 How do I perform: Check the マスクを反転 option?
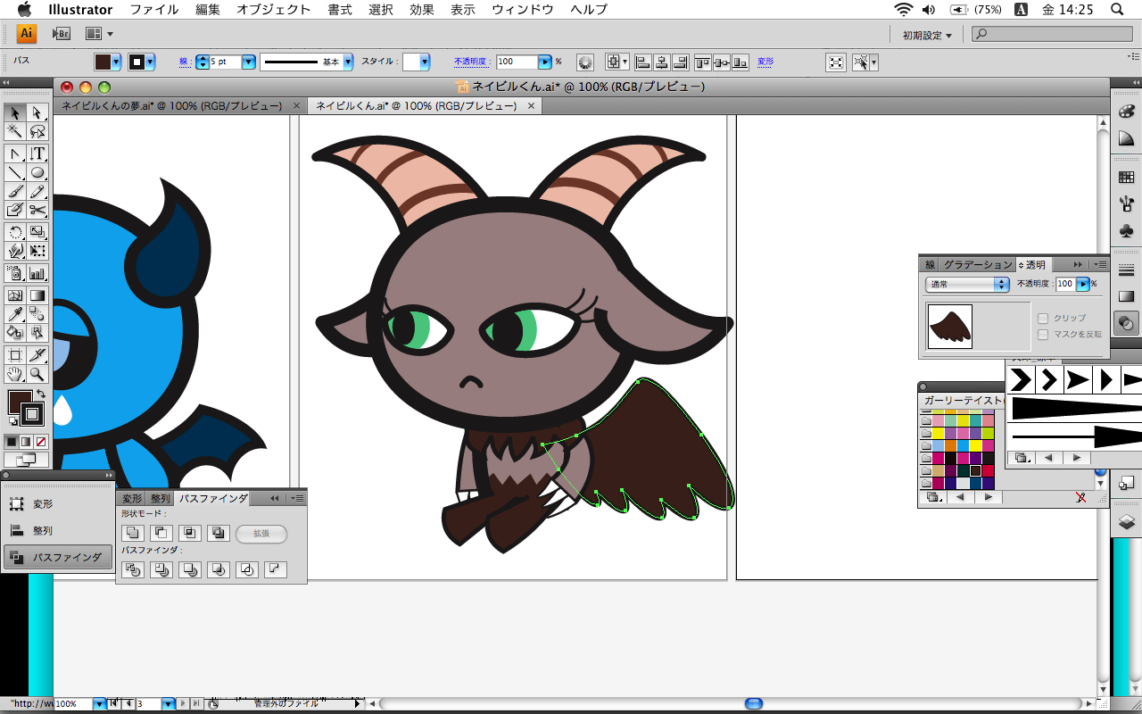click(x=1042, y=335)
